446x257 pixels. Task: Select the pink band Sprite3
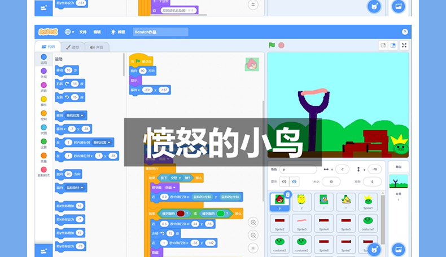tap(302, 223)
